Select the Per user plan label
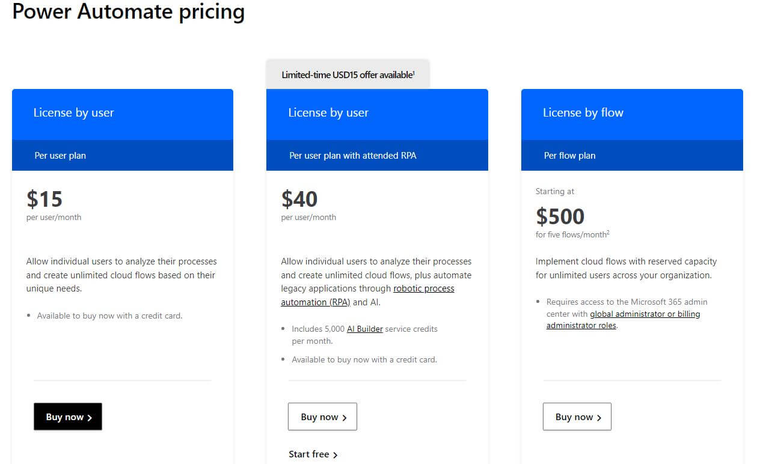The width and height of the screenshot is (769, 464). click(x=60, y=156)
